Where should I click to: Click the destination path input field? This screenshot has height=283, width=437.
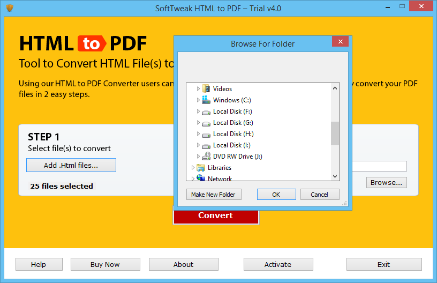click(379, 166)
